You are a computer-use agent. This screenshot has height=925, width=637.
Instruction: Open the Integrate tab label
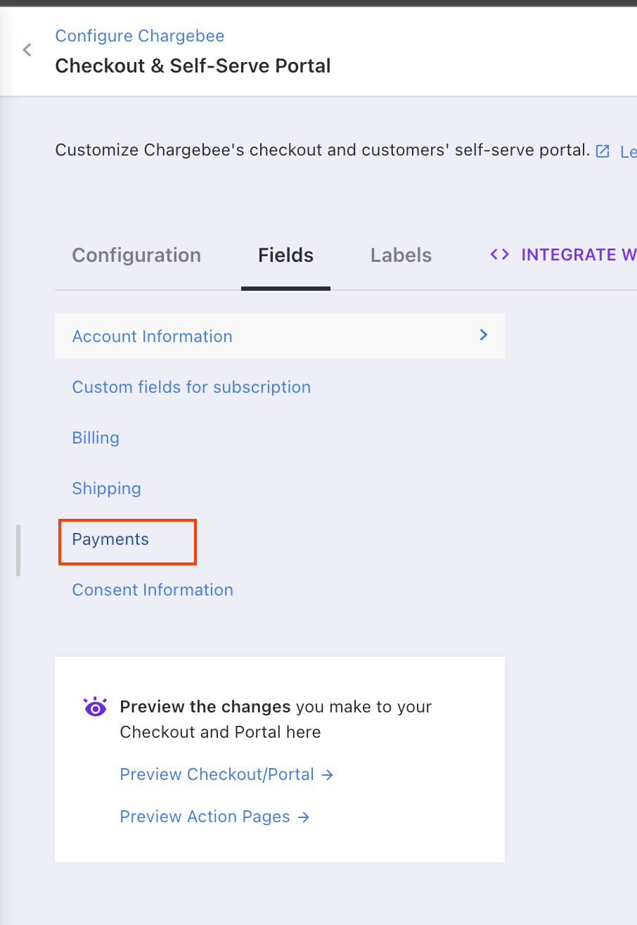point(578,255)
